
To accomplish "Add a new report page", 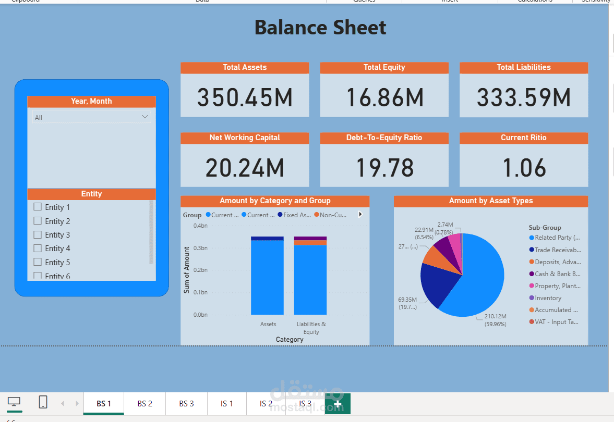I will pyautogui.click(x=338, y=404).
